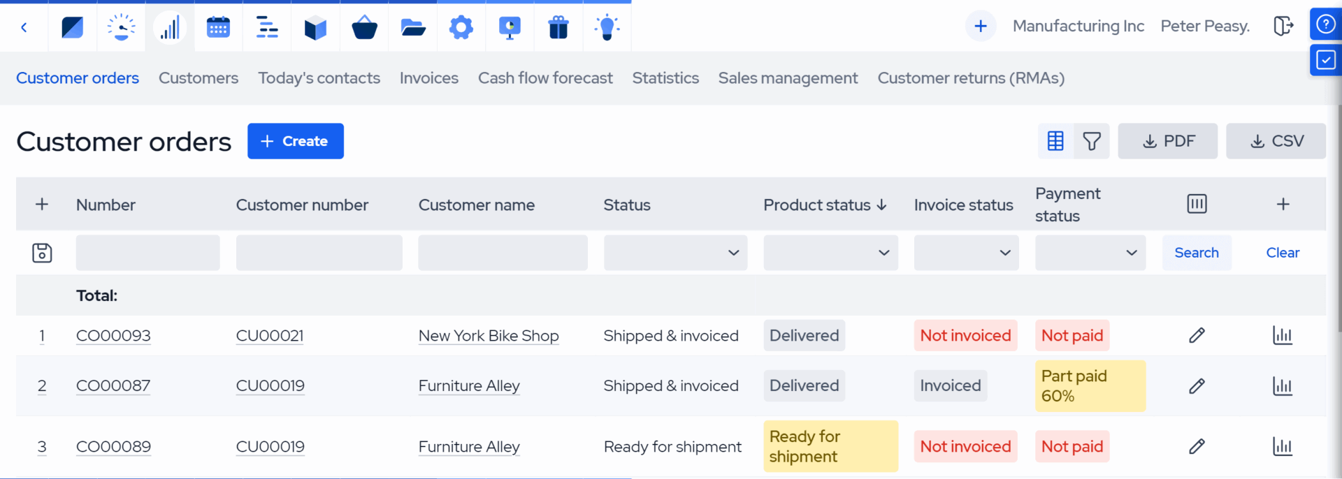Click the stock box icon
Viewport: 1342px width, 479px height.
315,27
